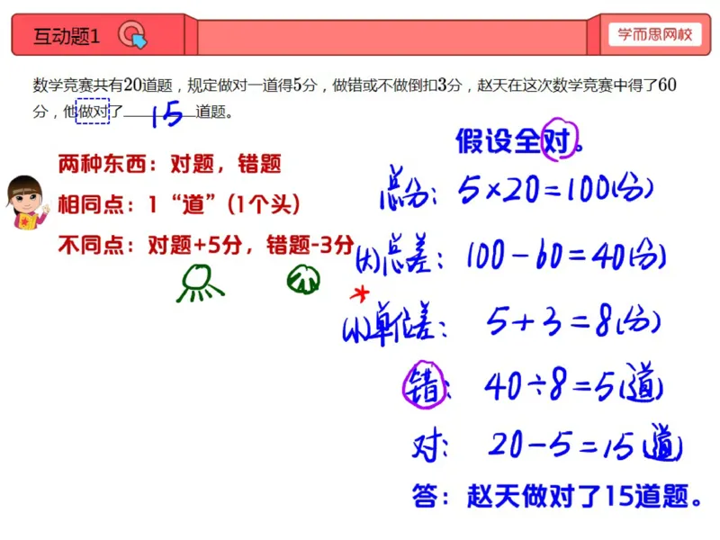
Task: Select the answer line 答：赵天做对了15道题。
Action: point(557,497)
